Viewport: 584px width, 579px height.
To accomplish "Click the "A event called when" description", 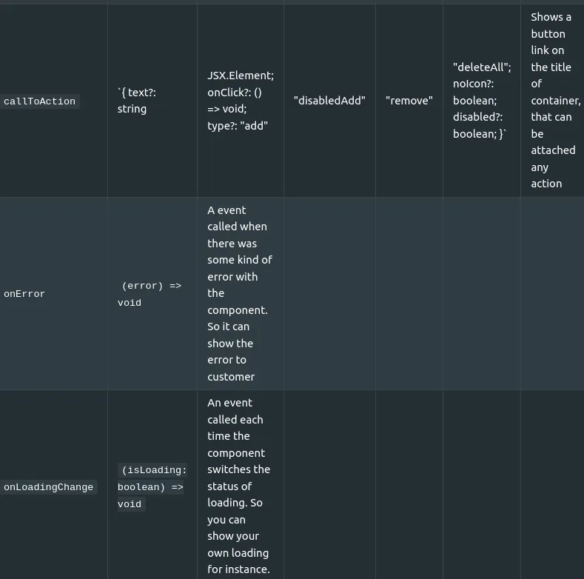I will pyautogui.click(x=240, y=294).
